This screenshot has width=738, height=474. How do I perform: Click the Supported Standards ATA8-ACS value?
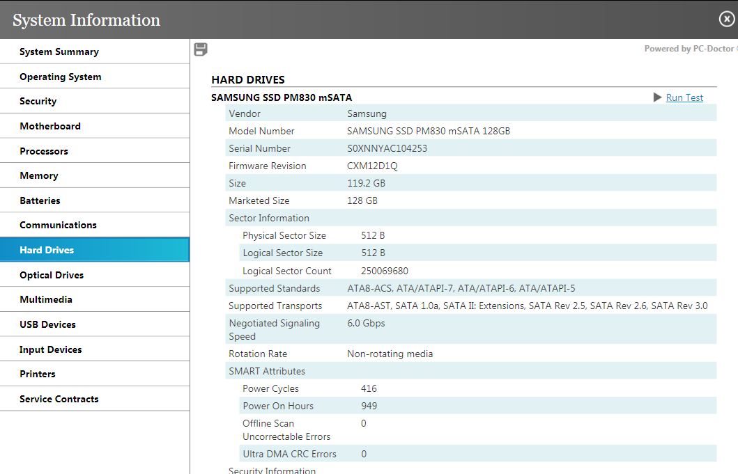pos(461,288)
